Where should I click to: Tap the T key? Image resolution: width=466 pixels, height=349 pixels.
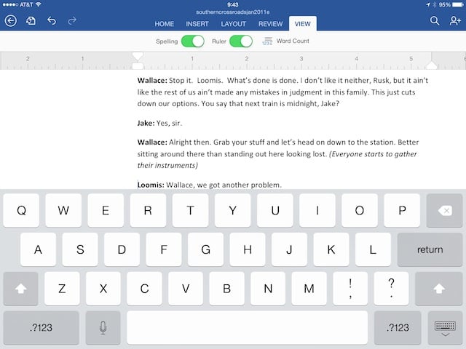click(x=190, y=210)
